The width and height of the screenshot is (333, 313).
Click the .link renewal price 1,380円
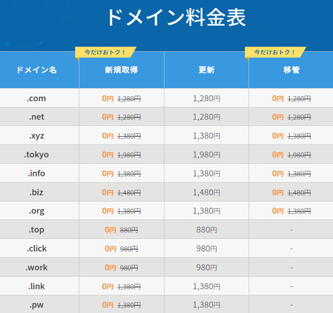click(207, 286)
